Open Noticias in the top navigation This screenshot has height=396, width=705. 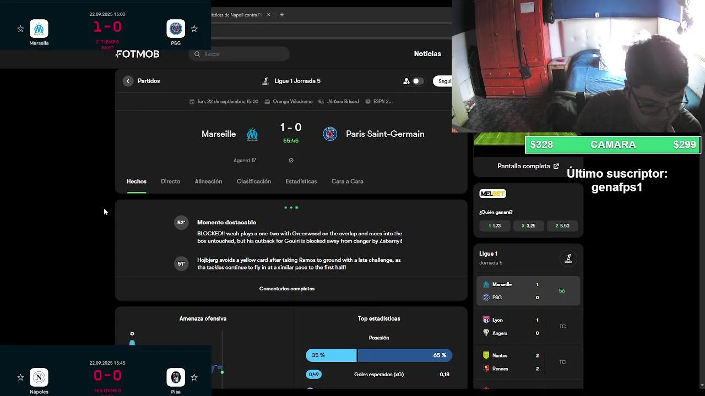click(427, 54)
